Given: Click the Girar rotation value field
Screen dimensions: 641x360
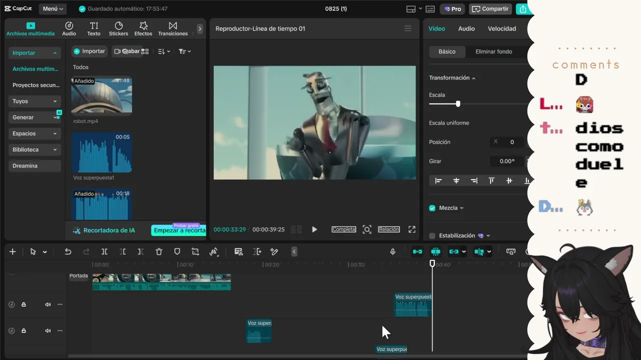Looking at the screenshot, I should click(x=507, y=161).
